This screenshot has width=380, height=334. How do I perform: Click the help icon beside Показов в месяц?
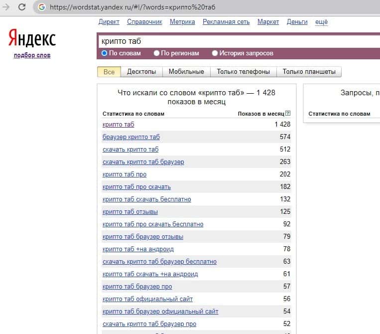(x=288, y=114)
